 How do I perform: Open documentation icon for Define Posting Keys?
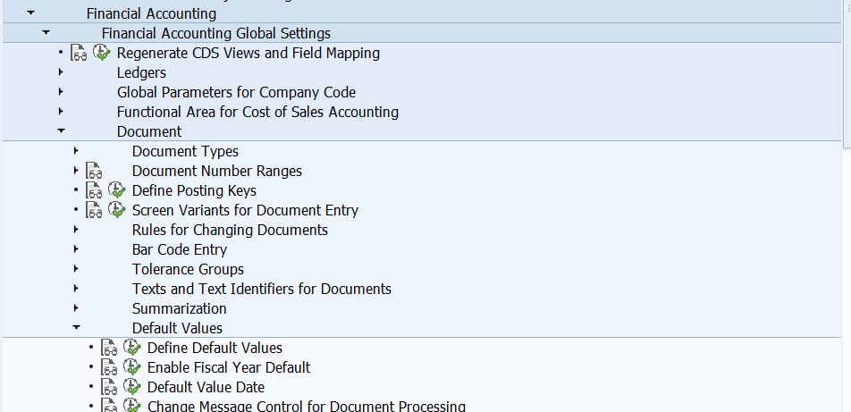click(x=94, y=190)
